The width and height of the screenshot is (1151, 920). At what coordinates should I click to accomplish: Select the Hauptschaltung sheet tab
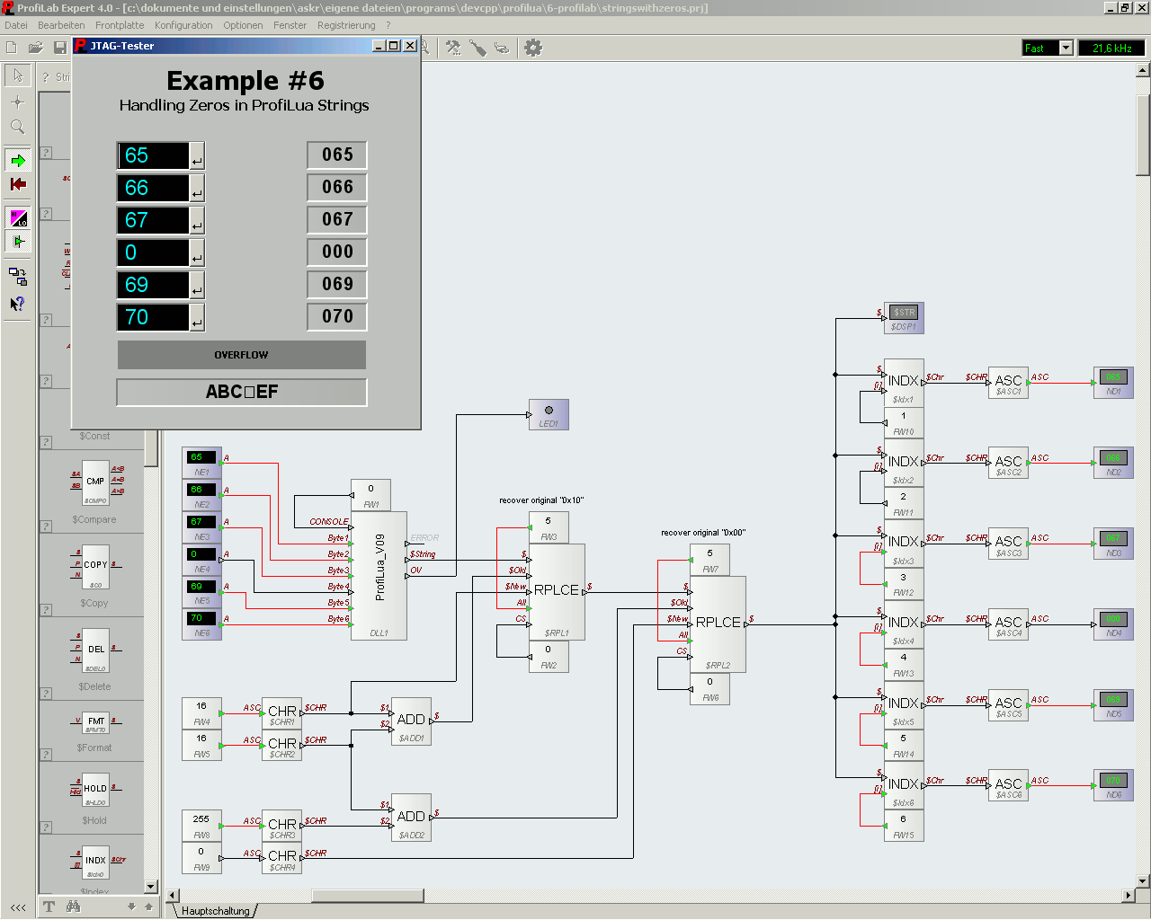[215, 910]
